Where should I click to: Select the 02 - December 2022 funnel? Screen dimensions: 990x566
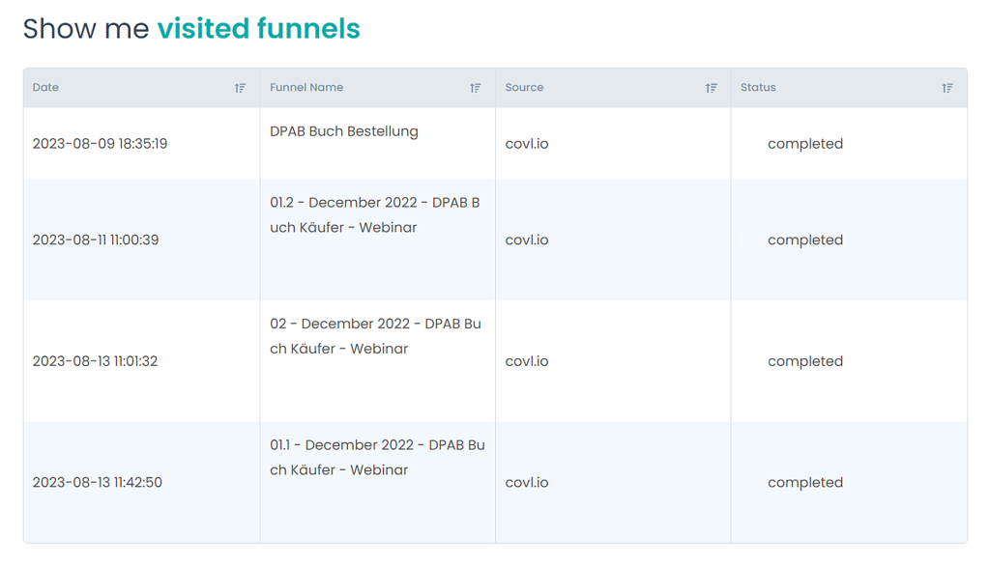click(375, 336)
